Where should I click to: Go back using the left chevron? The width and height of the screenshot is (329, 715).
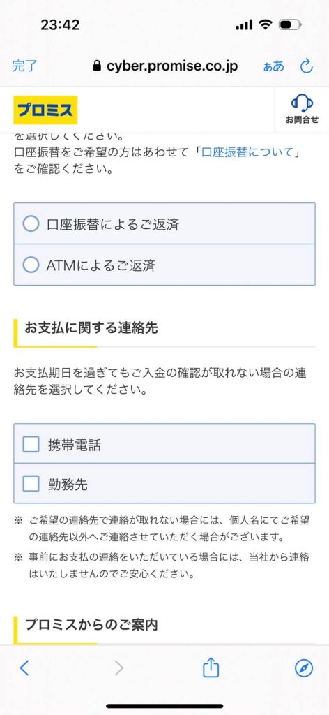click(24, 668)
